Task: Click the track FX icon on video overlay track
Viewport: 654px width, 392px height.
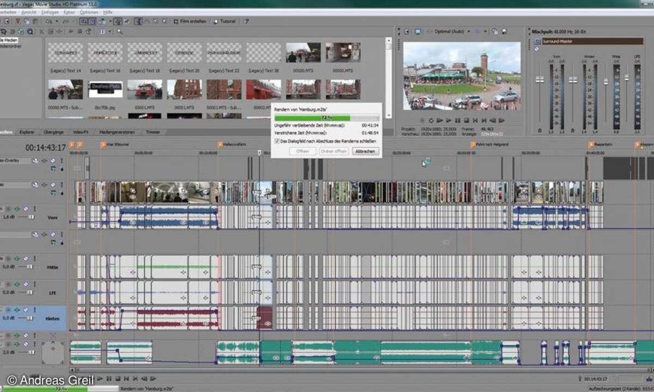Action: pos(44,161)
